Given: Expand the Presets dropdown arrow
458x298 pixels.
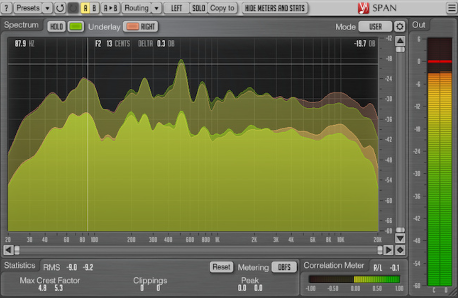Looking at the screenshot, I should click(48, 8).
